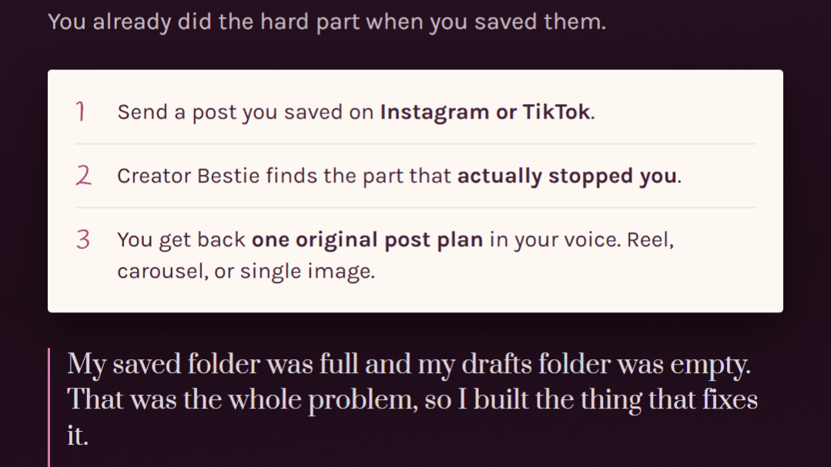Click the words 'when you saved them.'

tap(486, 22)
